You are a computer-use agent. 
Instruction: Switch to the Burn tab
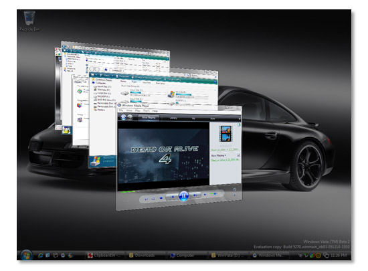point(213,118)
